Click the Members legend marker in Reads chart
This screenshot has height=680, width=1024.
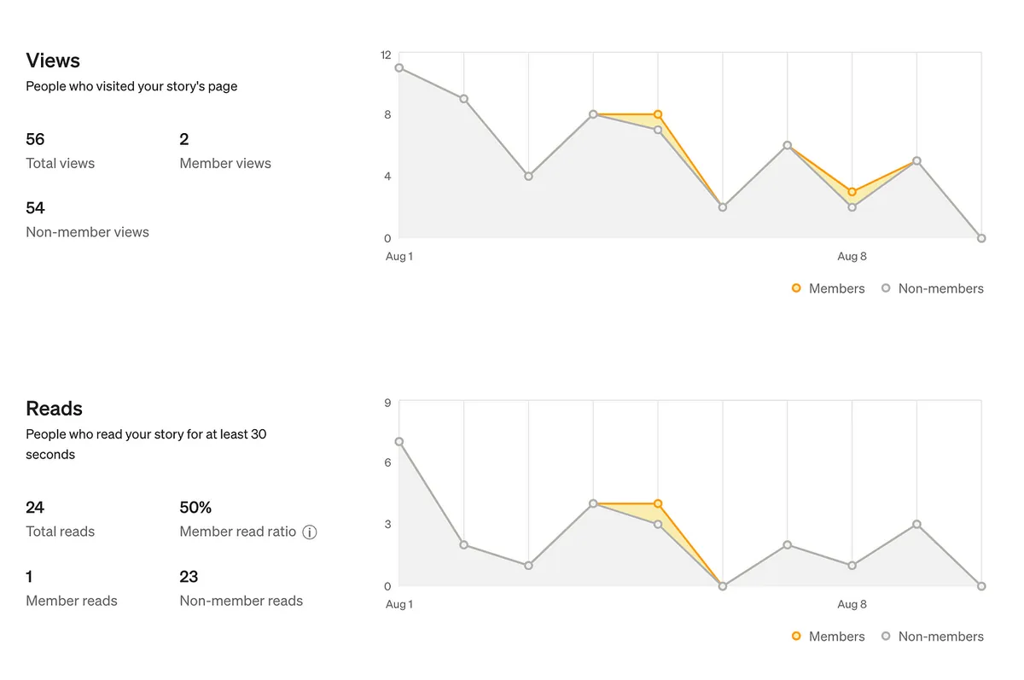click(796, 636)
